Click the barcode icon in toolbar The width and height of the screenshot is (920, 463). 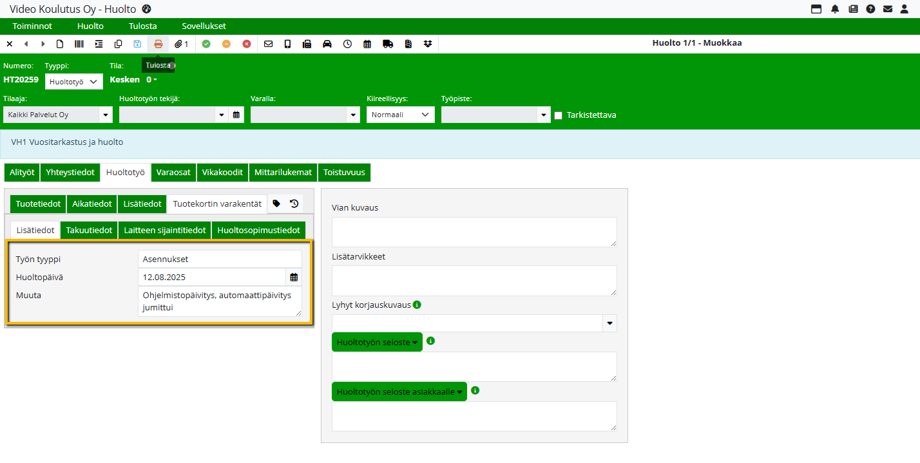tap(79, 44)
